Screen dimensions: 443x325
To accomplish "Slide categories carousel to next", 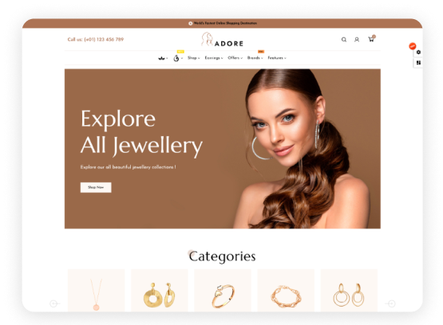I will point(391,303).
